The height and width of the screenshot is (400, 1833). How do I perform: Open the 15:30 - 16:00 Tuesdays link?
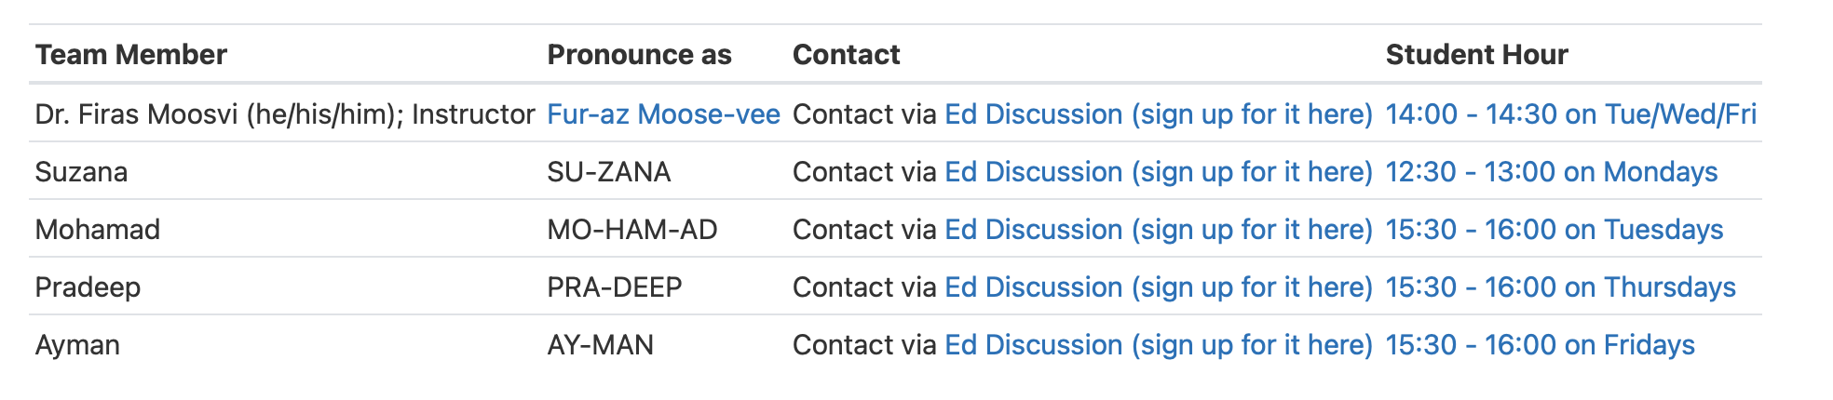coord(1555,230)
